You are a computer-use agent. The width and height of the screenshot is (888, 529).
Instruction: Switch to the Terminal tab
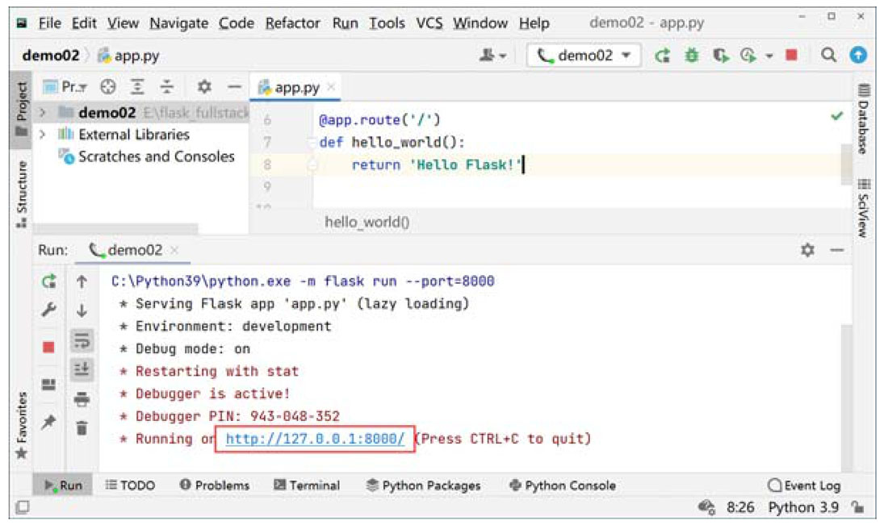307,485
